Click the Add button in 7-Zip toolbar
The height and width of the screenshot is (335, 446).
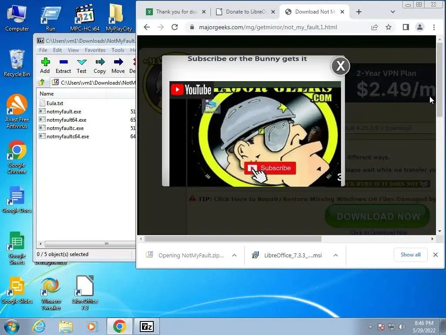coord(45,66)
